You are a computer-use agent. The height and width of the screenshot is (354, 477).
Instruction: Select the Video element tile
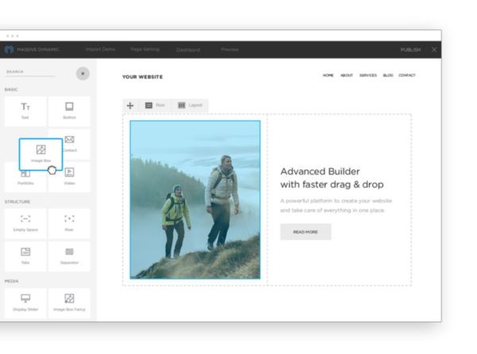click(69, 176)
